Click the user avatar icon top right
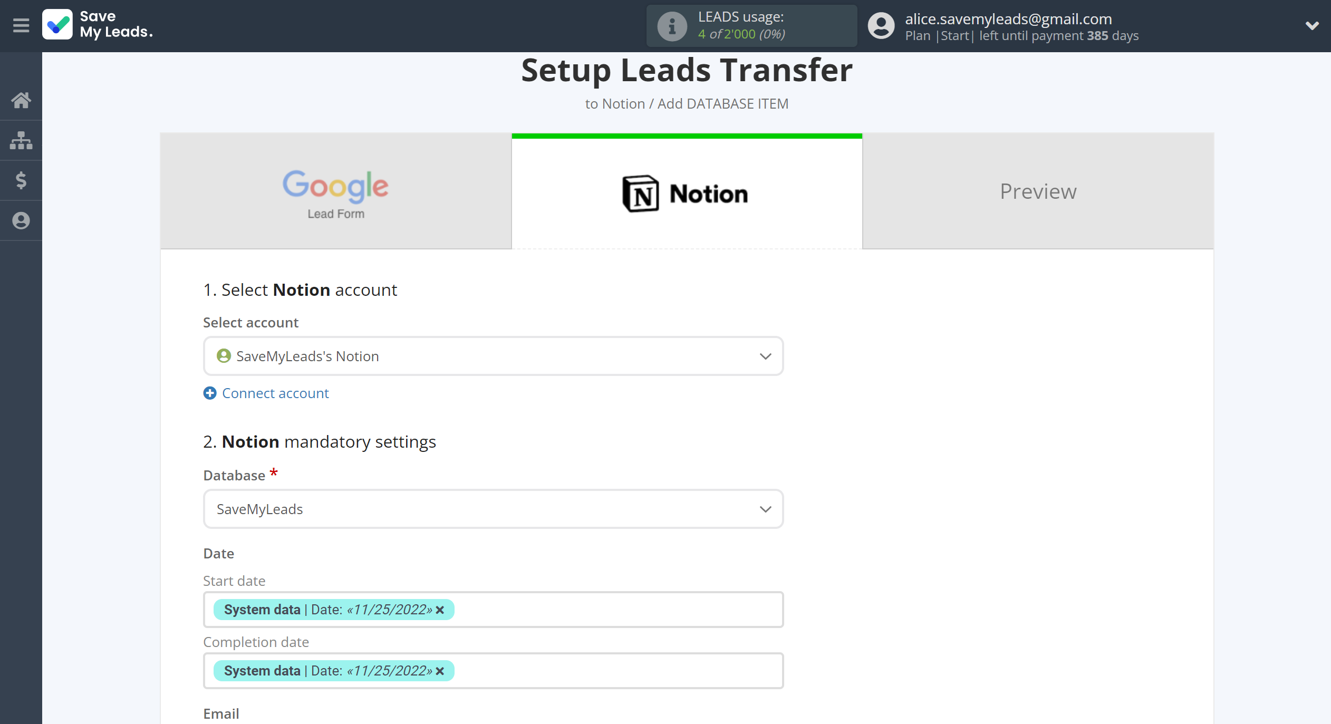Image resolution: width=1331 pixels, height=724 pixels. (882, 26)
